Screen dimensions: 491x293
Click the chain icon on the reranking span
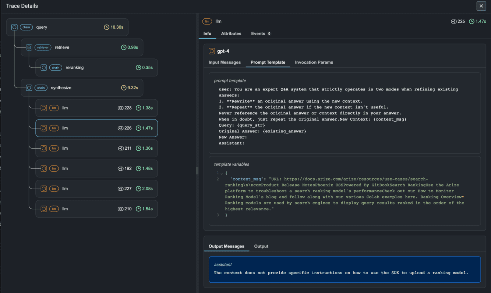(x=44, y=67)
